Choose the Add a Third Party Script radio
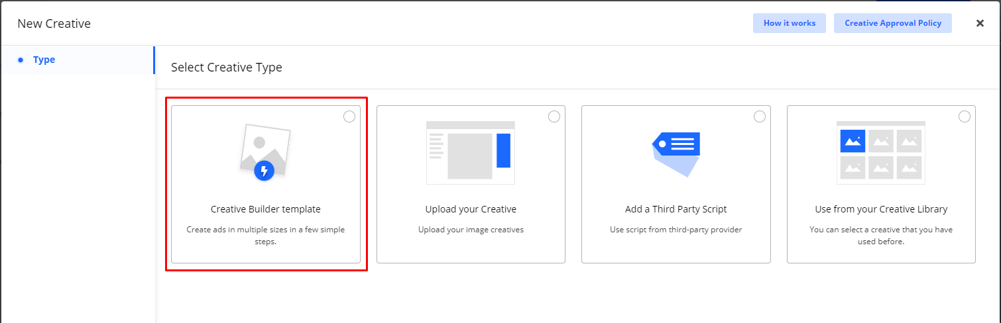 click(x=760, y=116)
